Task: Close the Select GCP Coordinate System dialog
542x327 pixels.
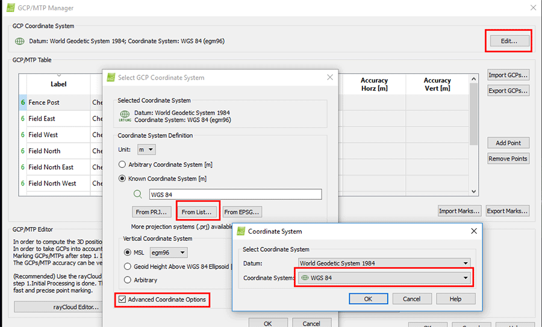Action: 329,77
